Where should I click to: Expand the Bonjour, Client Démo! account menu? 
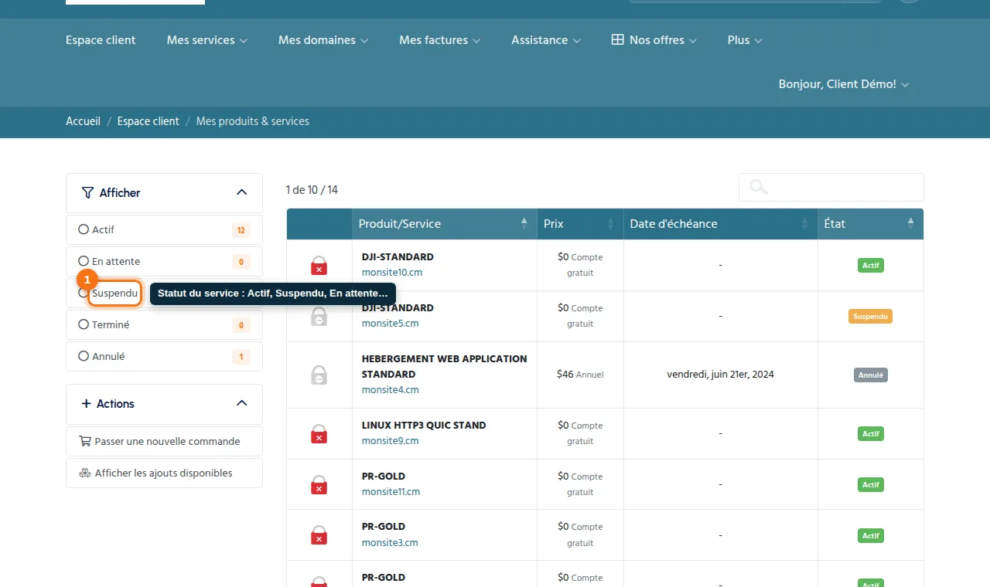pos(844,84)
